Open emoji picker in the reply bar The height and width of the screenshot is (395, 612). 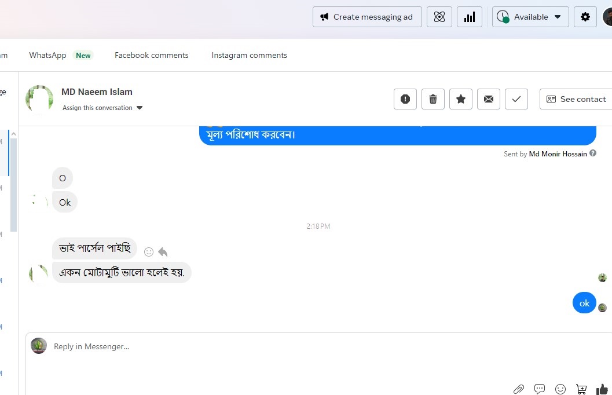pyautogui.click(x=560, y=389)
